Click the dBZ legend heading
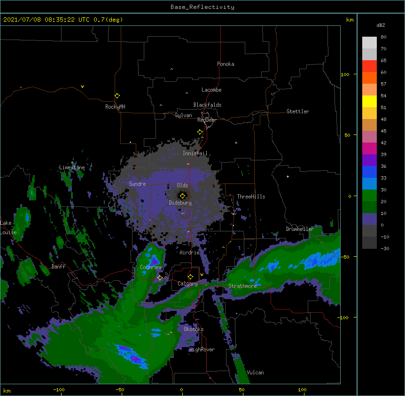405x396 pixels. coord(381,25)
